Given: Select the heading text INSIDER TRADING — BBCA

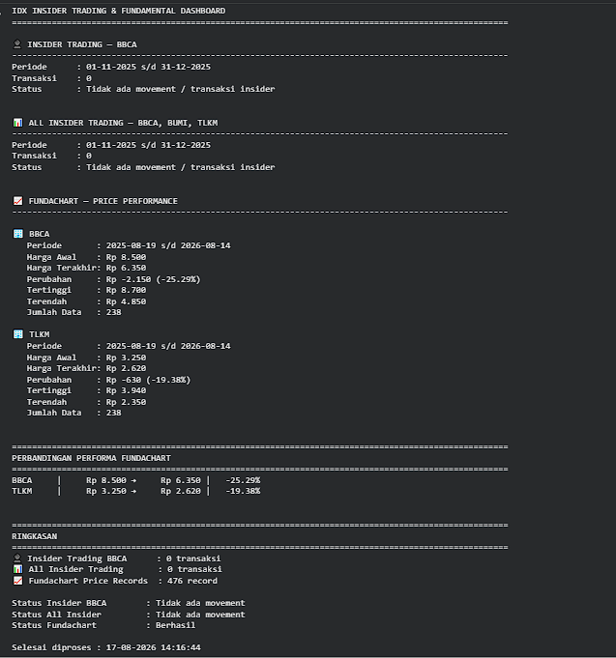Looking at the screenshot, I should [x=82, y=44].
